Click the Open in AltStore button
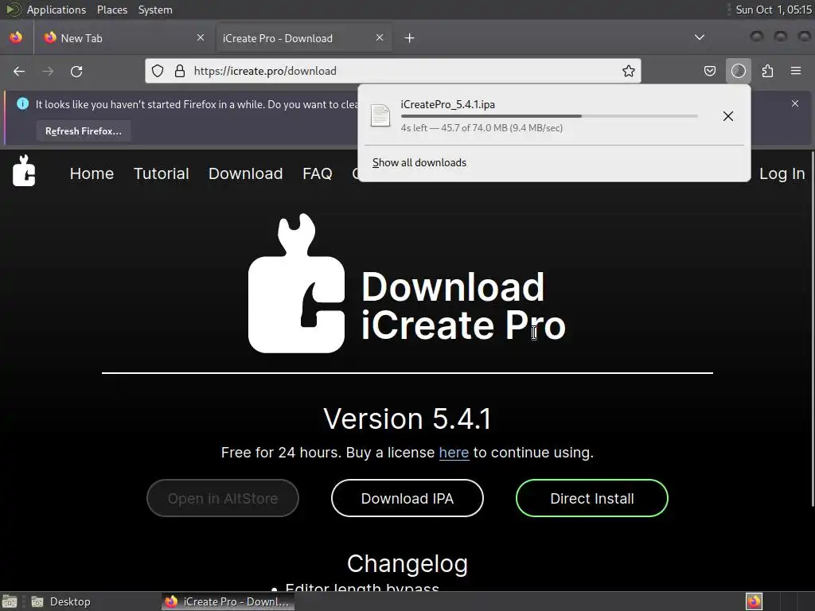The width and height of the screenshot is (815, 611). (x=223, y=498)
